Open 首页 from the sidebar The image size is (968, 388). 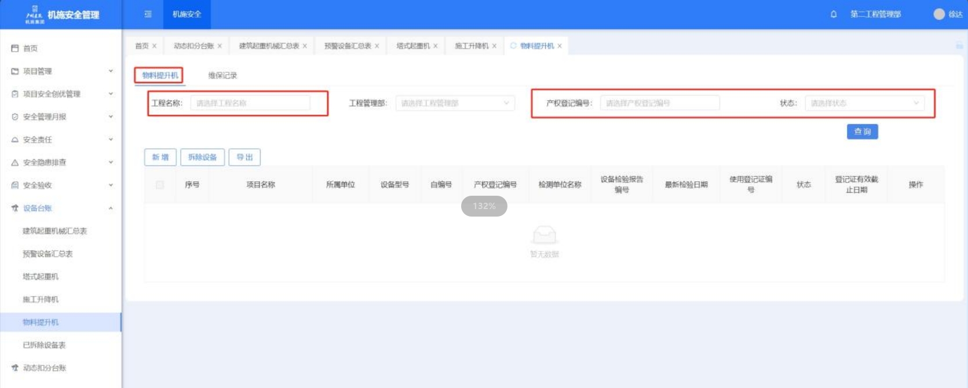[30, 48]
